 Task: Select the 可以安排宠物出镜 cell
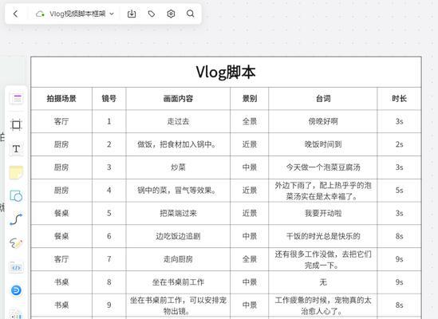coord(178,305)
